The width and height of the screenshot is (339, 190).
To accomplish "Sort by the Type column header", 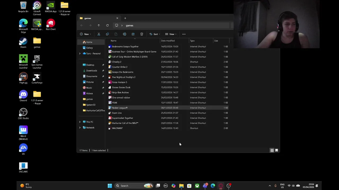I will 201,41.
